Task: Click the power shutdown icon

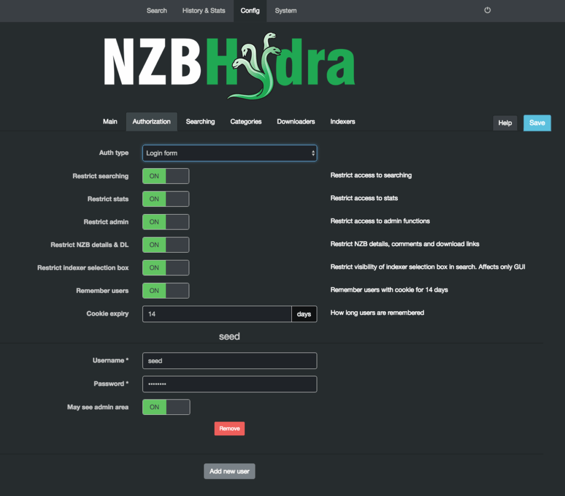Action: pyautogui.click(x=487, y=10)
